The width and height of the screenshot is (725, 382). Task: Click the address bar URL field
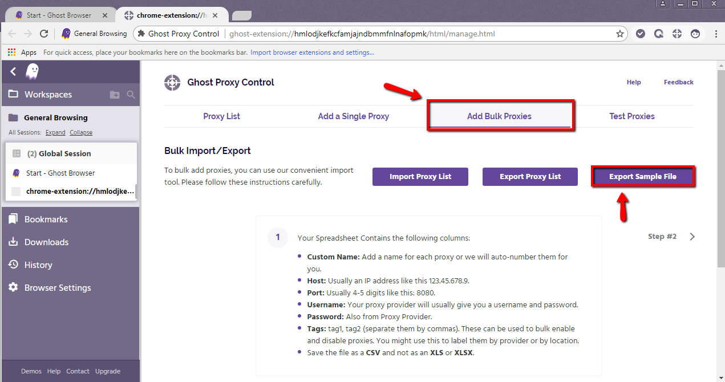click(x=379, y=34)
